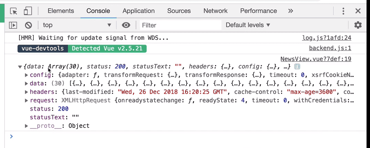Expand the config property
Viewport: 370px width, 148px height.
[x=27, y=75]
